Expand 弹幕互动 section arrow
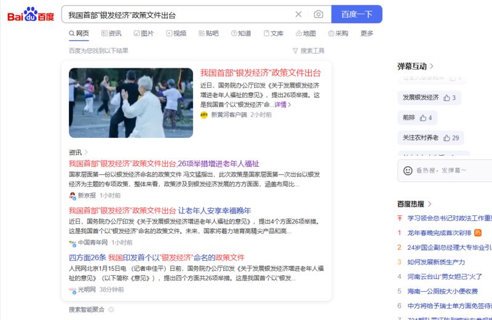The image size is (492, 320). coord(432,66)
